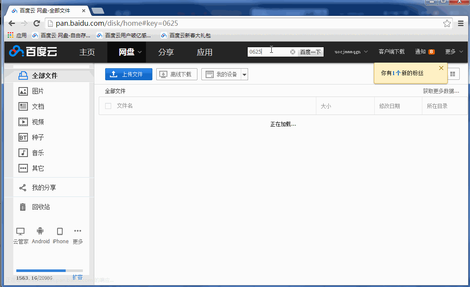Close the new fans notification popup

[x=441, y=68]
